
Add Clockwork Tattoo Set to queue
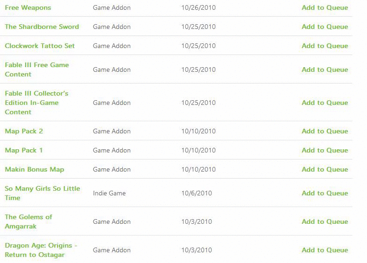coord(325,46)
